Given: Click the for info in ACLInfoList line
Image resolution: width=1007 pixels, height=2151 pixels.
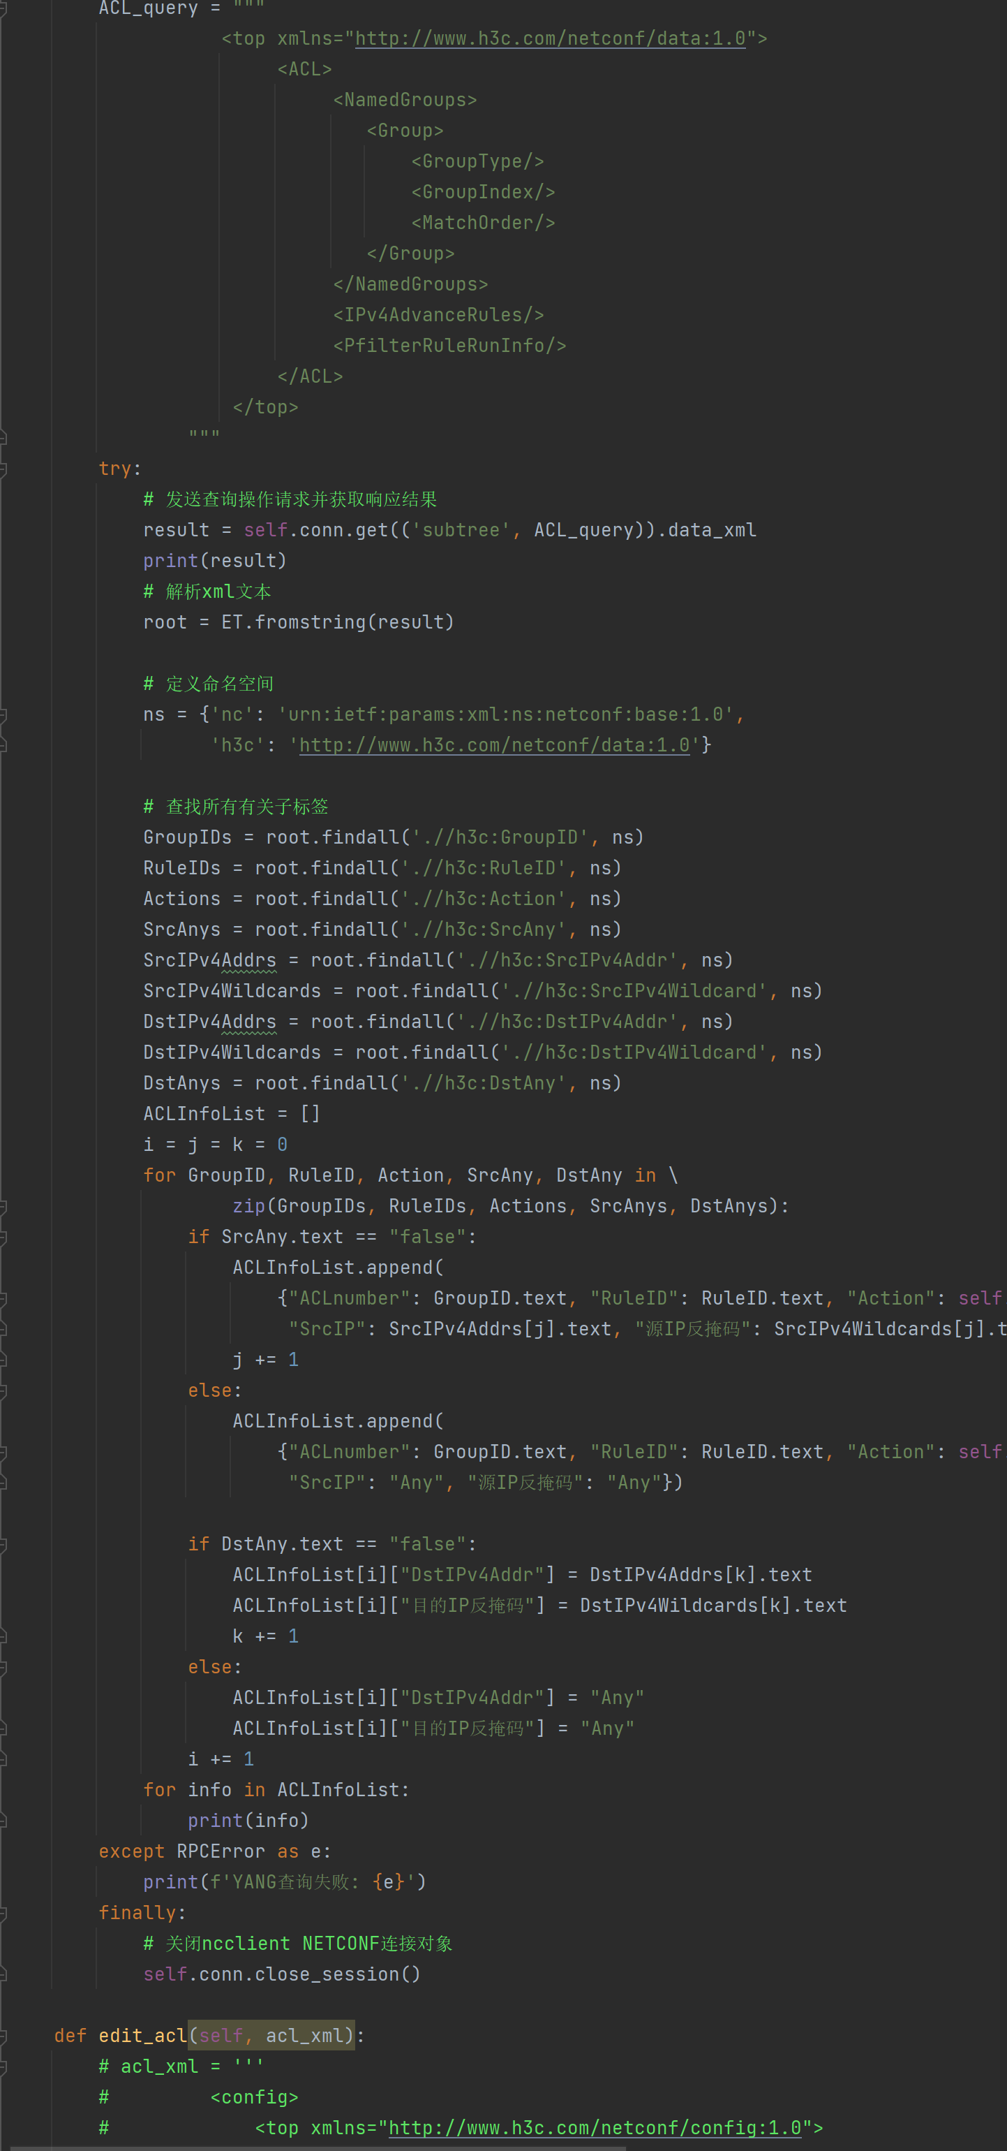Looking at the screenshot, I should pos(276,1790).
